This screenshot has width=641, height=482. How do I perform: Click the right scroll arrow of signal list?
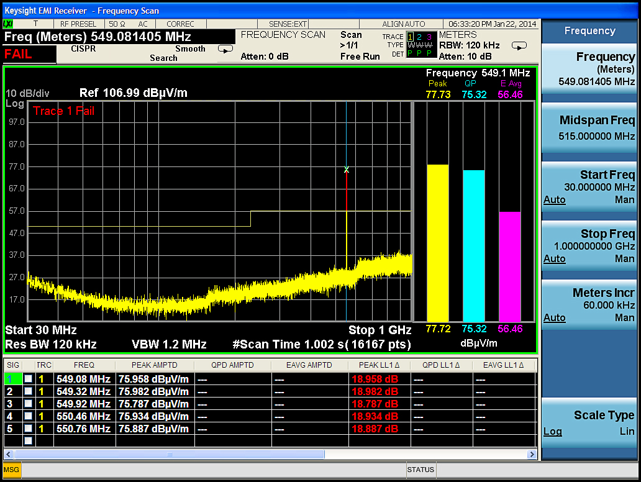pyautogui.click(x=532, y=454)
